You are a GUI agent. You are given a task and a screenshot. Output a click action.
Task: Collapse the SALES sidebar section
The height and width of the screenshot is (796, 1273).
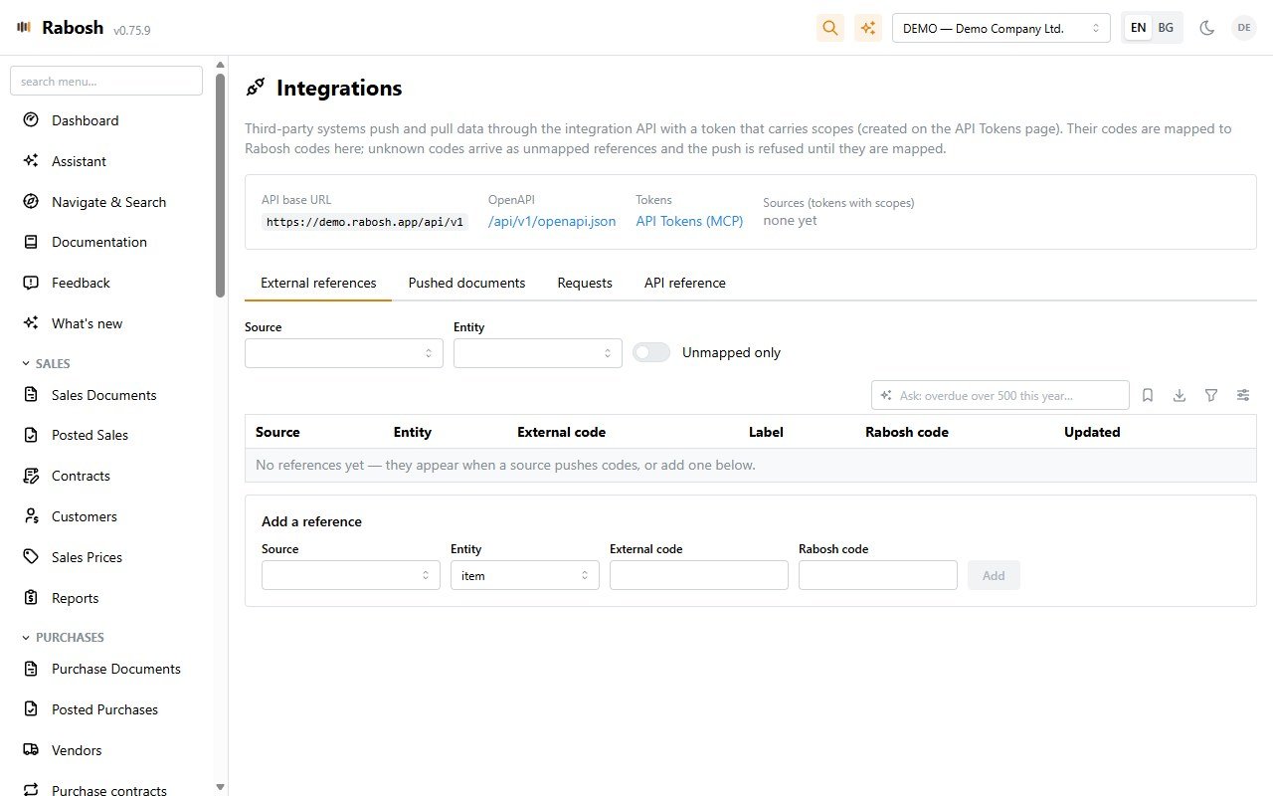pos(47,364)
